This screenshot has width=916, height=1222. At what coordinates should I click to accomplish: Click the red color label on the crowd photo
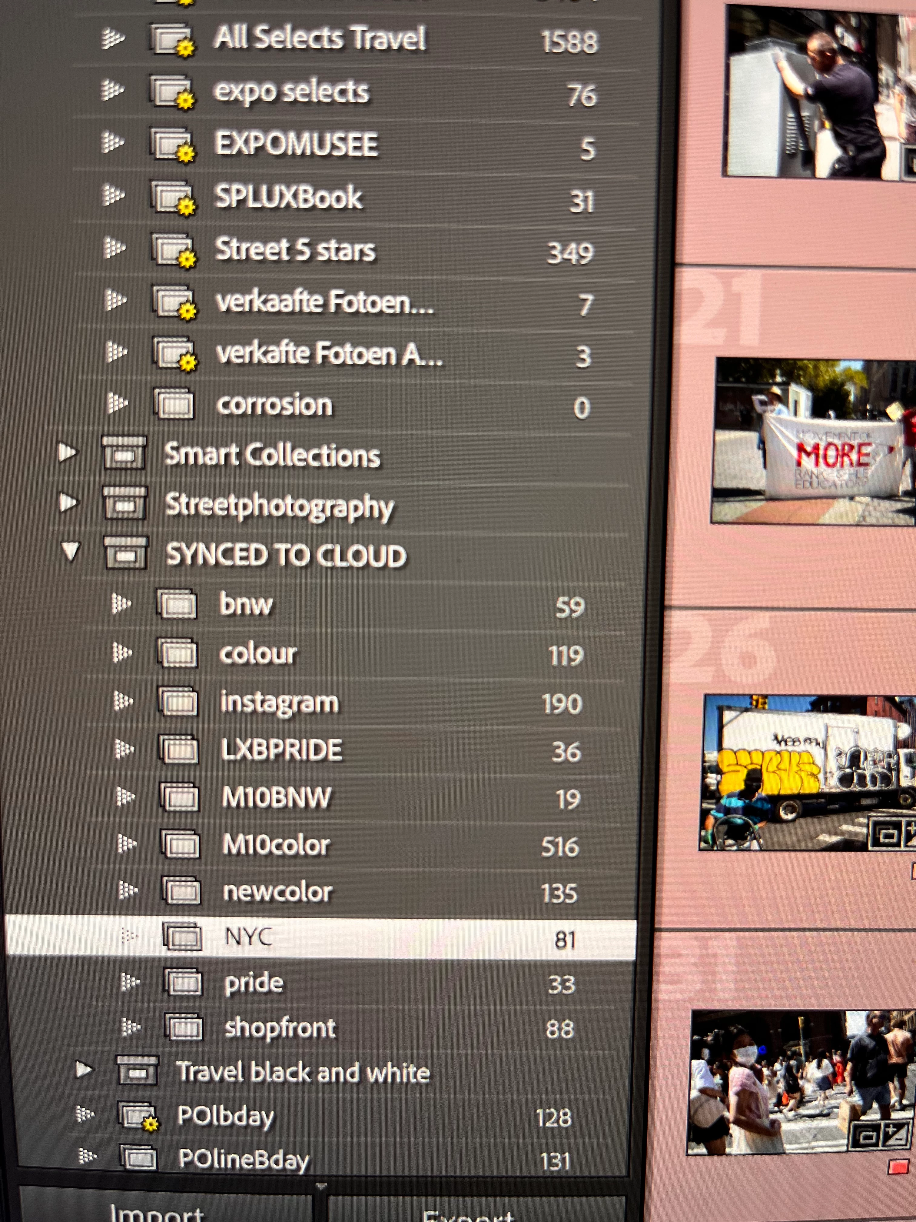[898, 1168]
